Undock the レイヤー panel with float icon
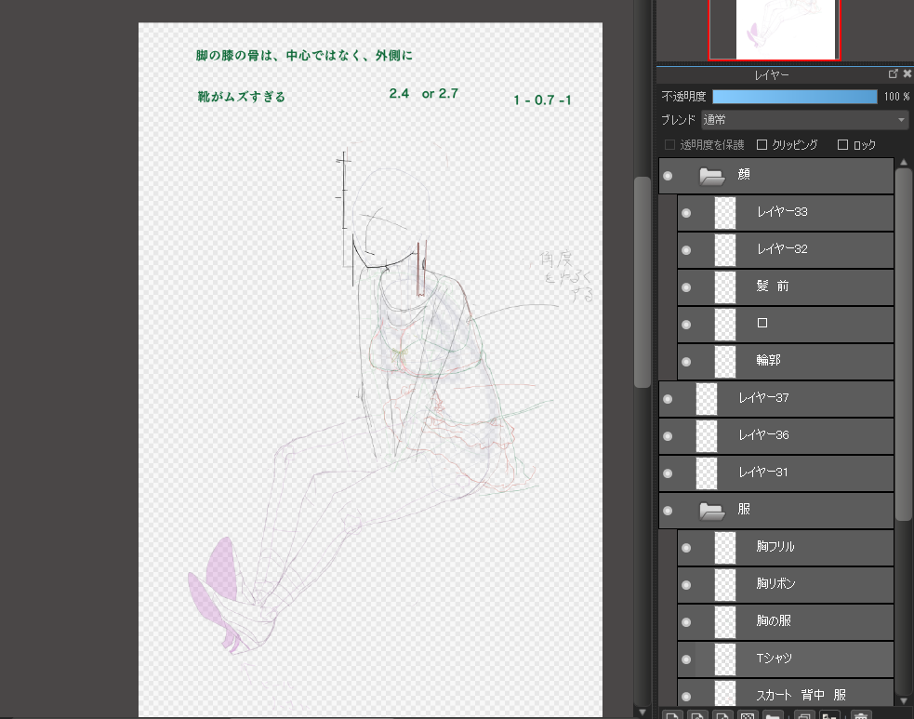Image resolution: width=914 pixels, height=719 pixels. coord(893,74)
